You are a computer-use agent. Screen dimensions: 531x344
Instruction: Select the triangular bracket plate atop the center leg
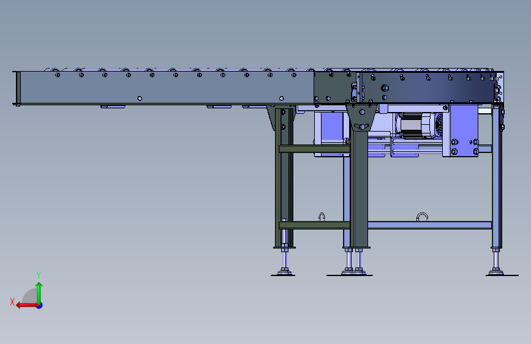coord(362,117)
